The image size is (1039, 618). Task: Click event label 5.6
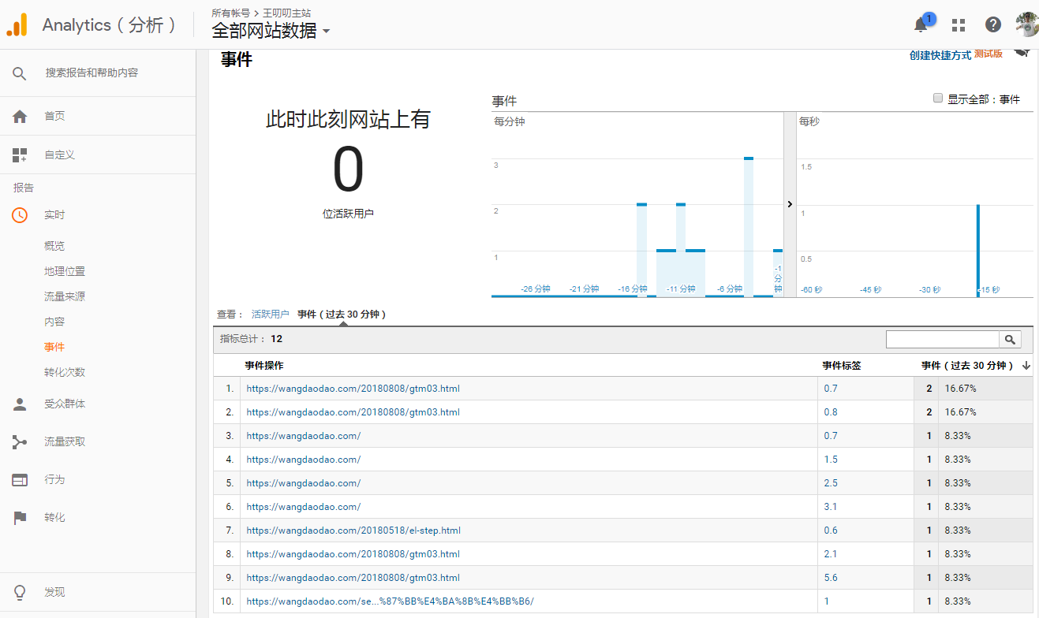[x=831, y=578]
